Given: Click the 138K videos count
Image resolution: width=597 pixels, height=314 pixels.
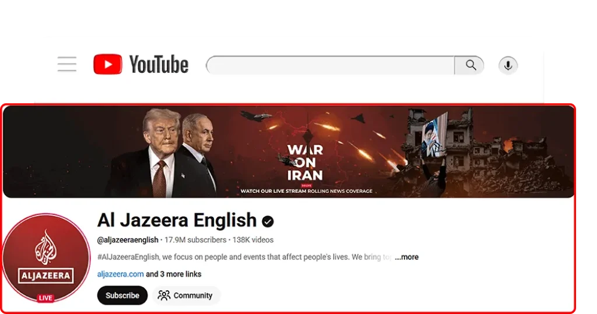Looking at the screenshot, I should (253, 240).
